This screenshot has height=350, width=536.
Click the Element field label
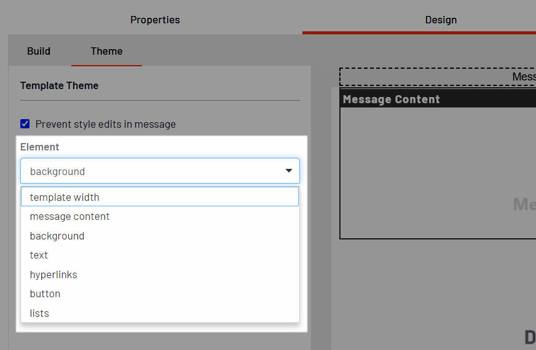click(x=40, y=147)
